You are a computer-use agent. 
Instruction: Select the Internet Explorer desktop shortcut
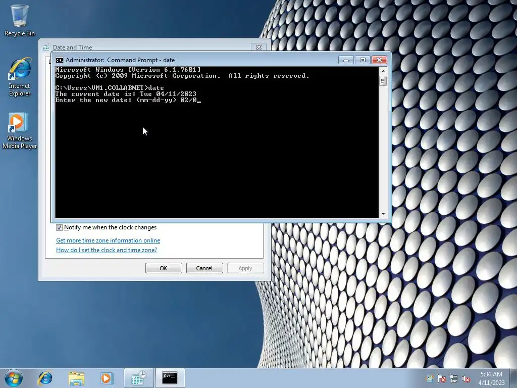(x=20, y=77)
